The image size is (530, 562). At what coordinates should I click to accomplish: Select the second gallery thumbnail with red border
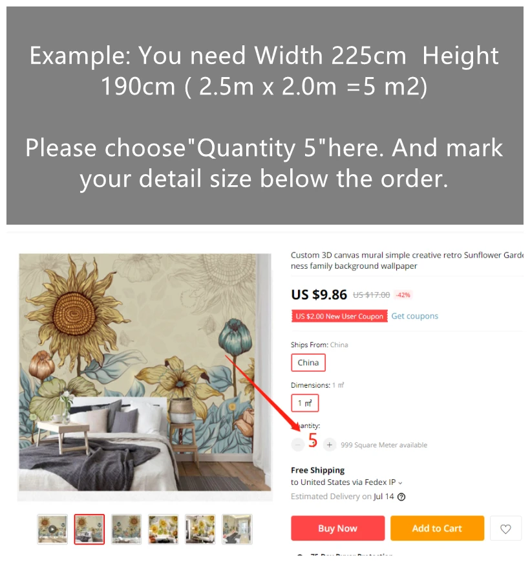click(89, 529)
